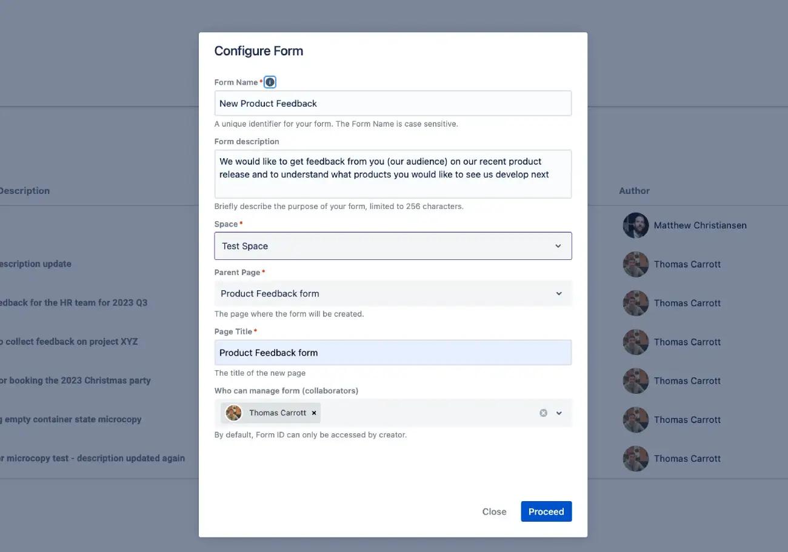Click the 'description update' row text
Viewport: 788px width, 552px height.
35,264
